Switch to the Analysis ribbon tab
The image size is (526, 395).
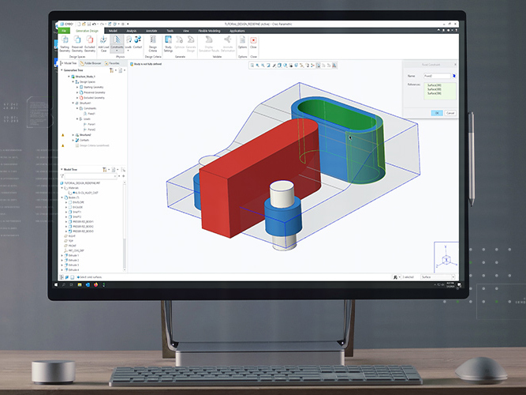[x=132, y=30]
